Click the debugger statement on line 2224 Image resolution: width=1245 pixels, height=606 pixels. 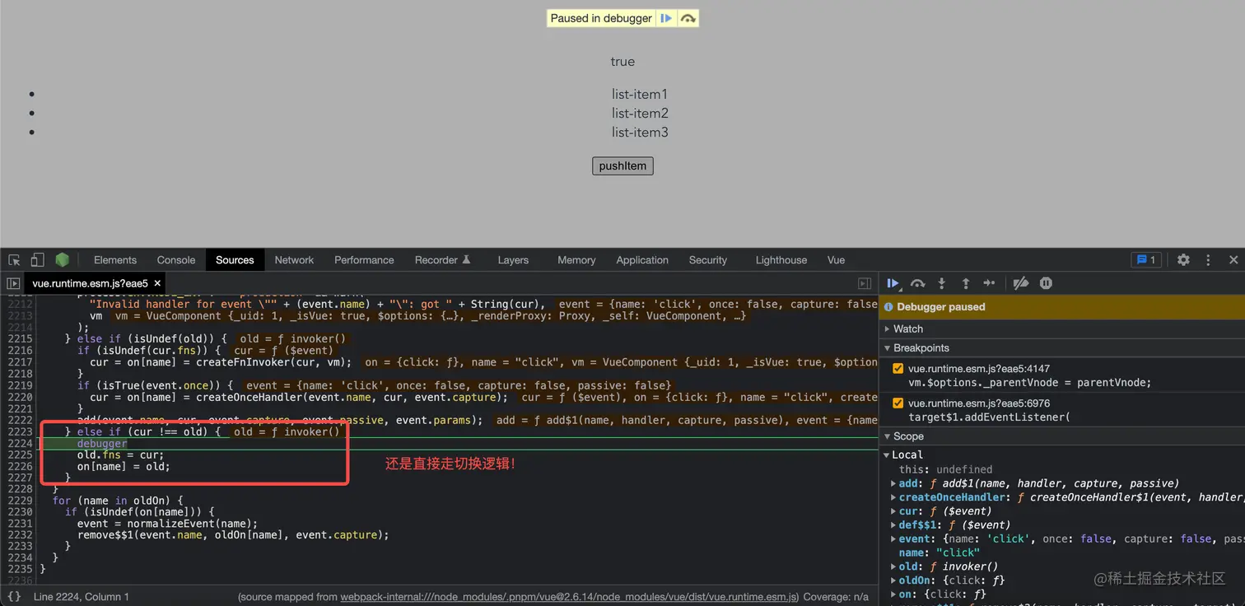point(102,444)
